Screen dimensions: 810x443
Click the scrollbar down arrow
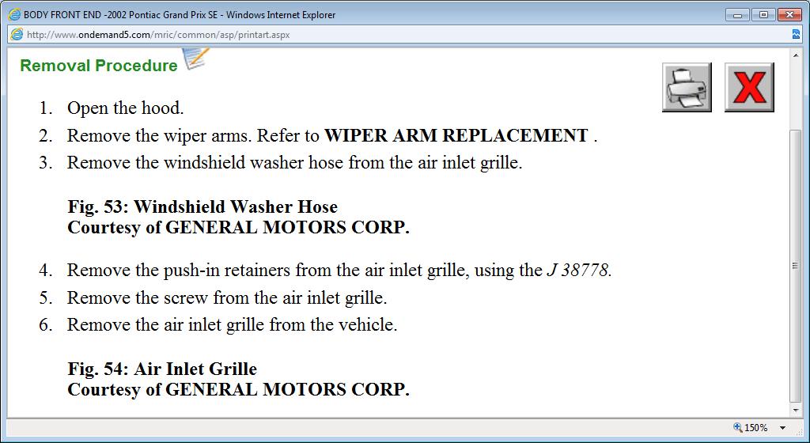coord(796,411)
